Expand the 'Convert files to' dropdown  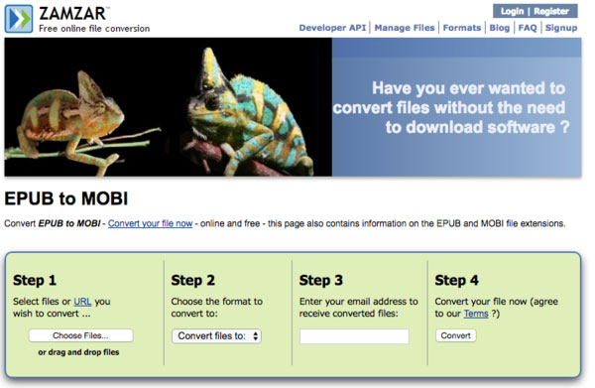pos(216,336)
